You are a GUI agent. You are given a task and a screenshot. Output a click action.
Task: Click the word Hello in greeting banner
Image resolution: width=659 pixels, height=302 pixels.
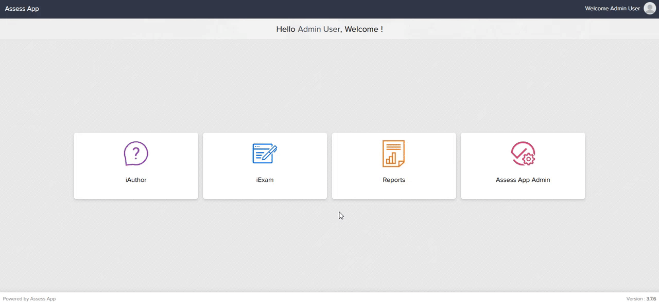point(286,29)
